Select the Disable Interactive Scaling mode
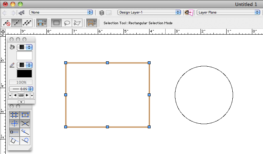 click(x=6, y=23)
